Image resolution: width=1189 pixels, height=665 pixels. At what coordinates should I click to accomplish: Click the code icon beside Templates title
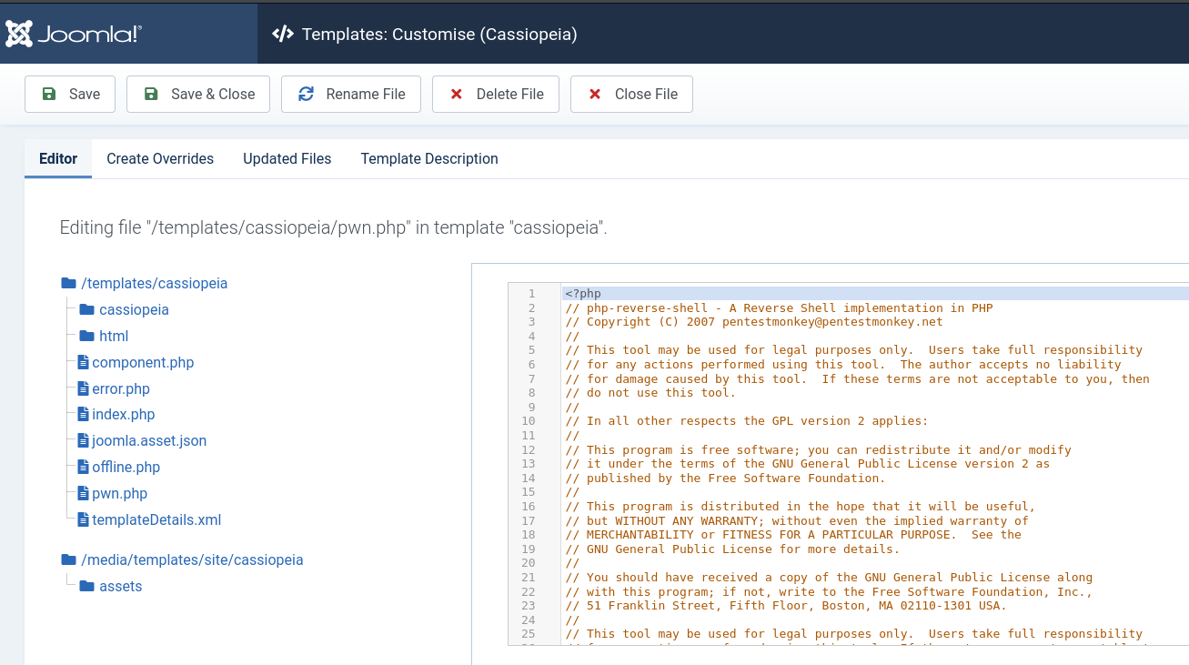pos(283,34)
